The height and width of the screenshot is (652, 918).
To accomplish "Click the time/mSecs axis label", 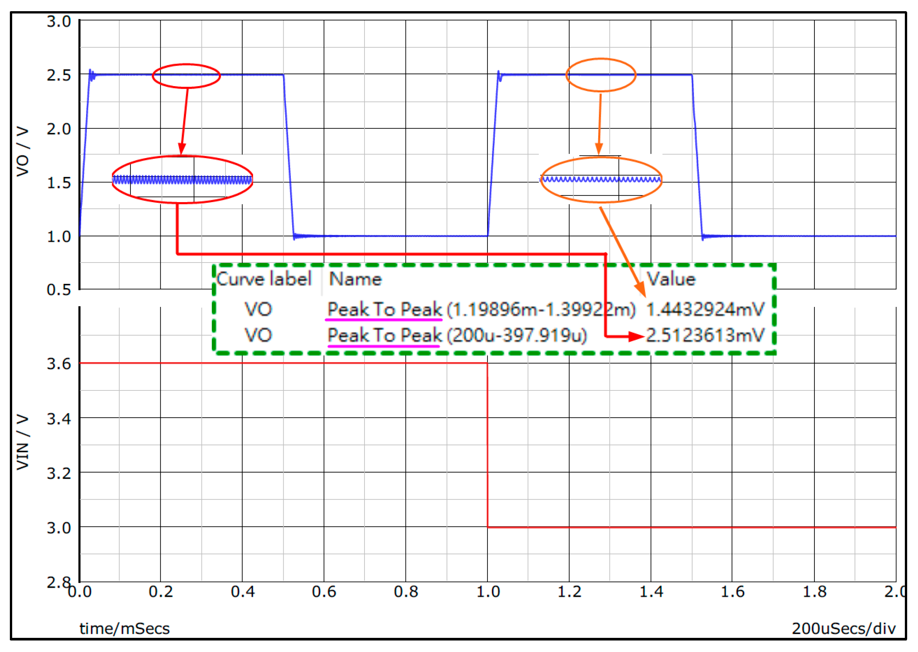I will (125, 629).
